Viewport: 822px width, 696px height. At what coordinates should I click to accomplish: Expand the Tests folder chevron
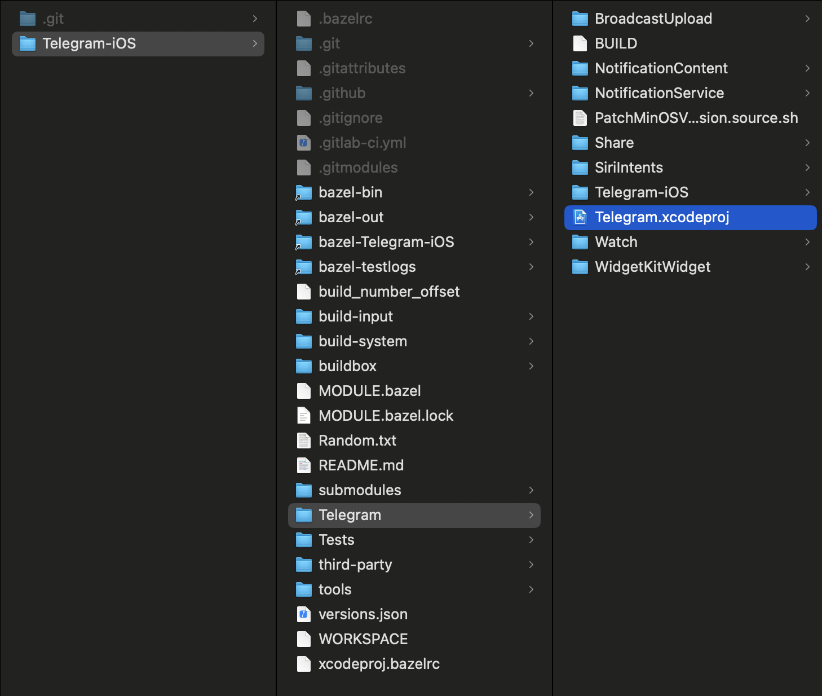coord(531,540)
